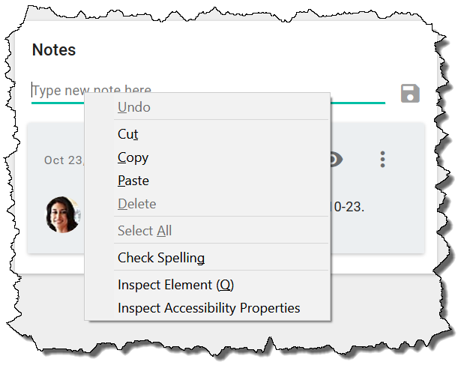Open the note's three-dot options menu
This screenshot has width=467, height=371.
[382, 159]
